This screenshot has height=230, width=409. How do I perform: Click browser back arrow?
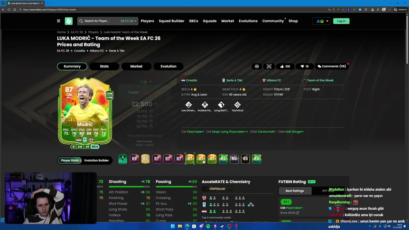pos(3,10)
